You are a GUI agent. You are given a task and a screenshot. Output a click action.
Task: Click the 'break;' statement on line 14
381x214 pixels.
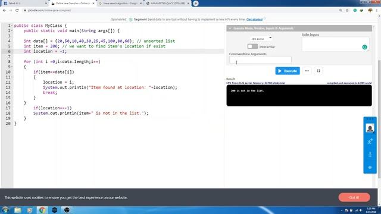point(50,93)
